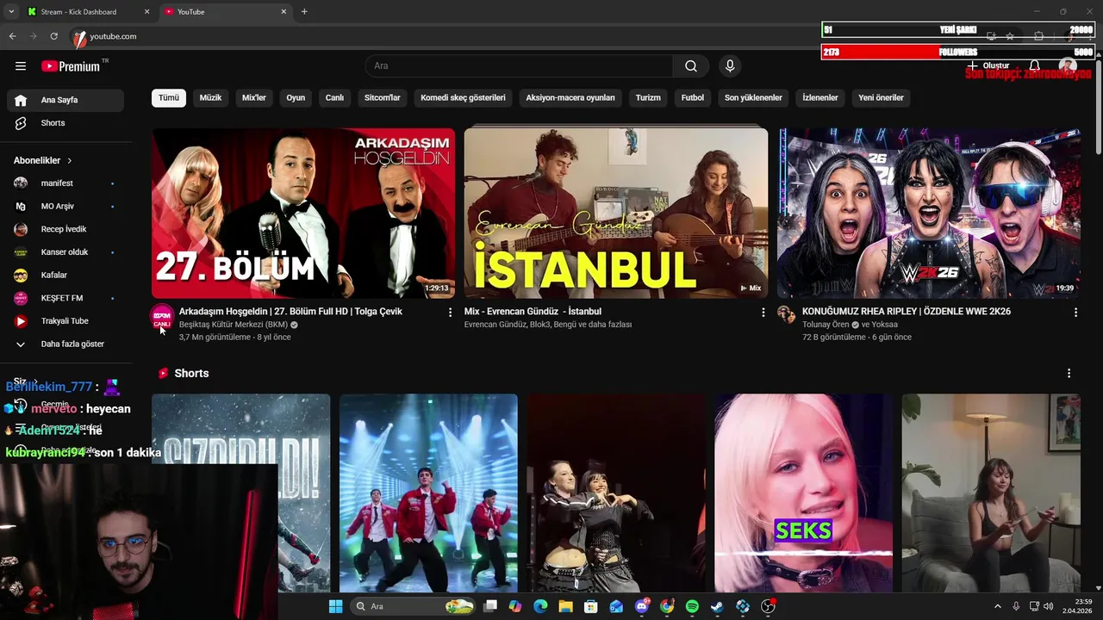Screen dimensions: 1103x620
Task: Start voice search with the microphone
Action: click(730, 66)
